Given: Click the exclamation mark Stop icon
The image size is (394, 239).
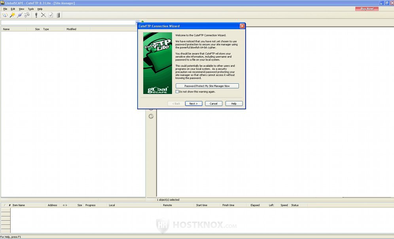Looking at the screenshot, I should 36,15.
